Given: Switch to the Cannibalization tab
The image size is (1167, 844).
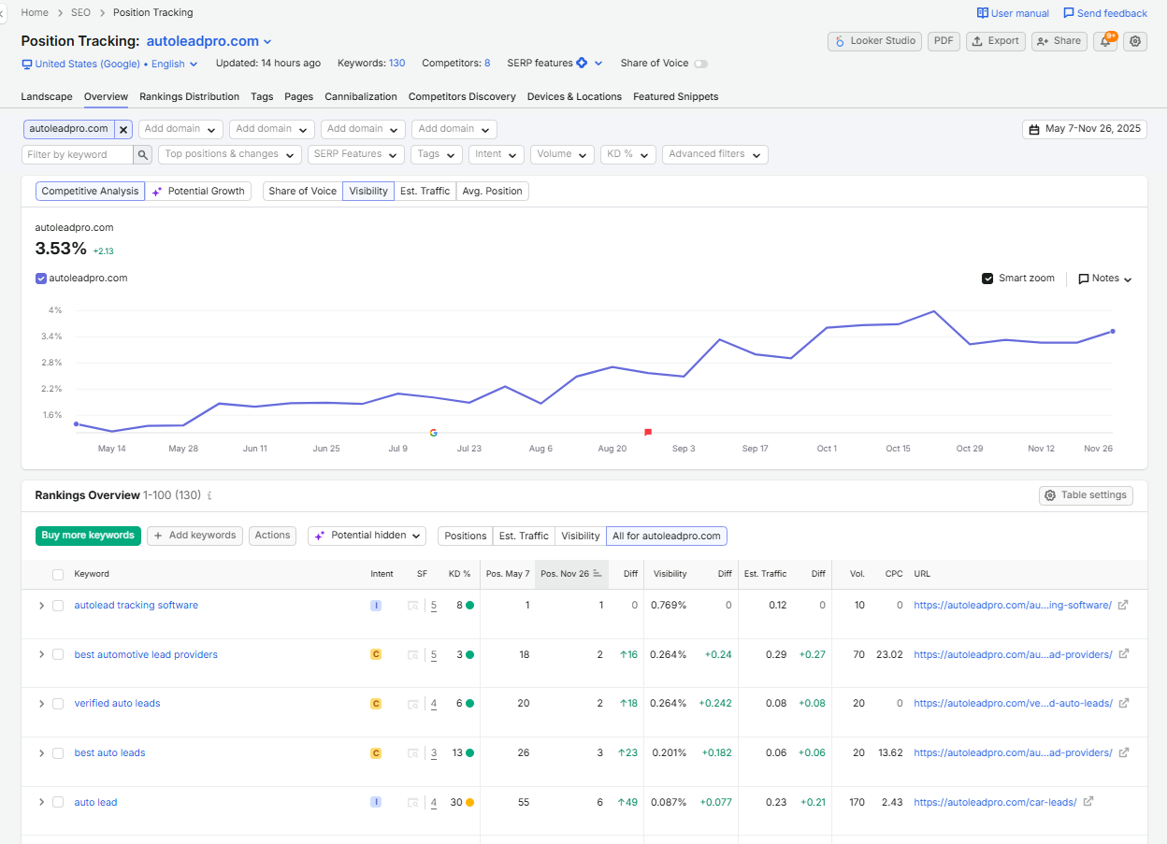Looking at the screenshot, I should [361, 96].
